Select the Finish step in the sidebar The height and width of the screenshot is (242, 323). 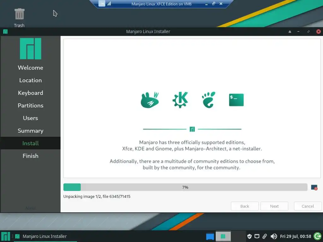click(x=31, y=156)
